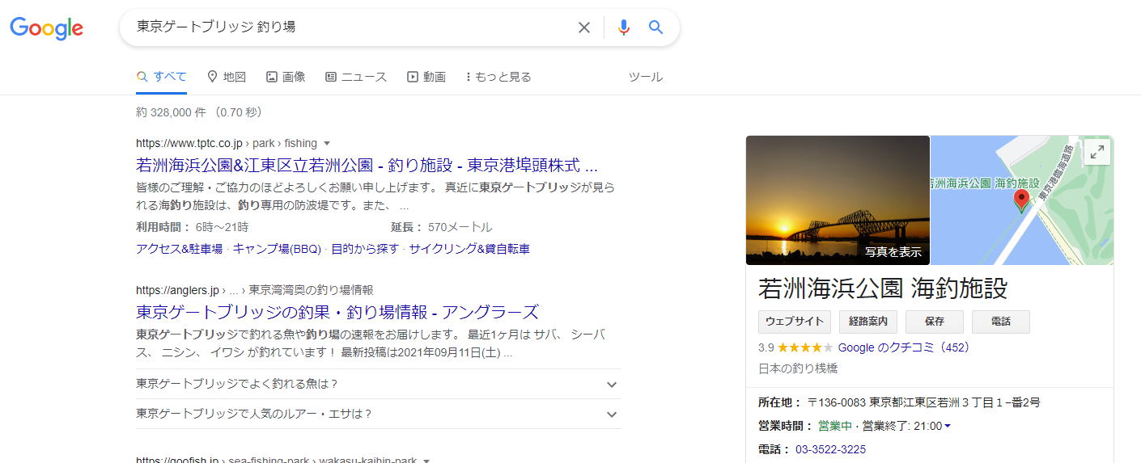
Task: View the sunset bridge photo thumbnail
Action: click(x=838, y=200)
